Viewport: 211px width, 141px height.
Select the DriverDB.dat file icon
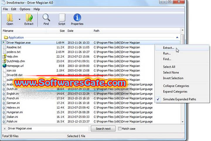[5, 75]
